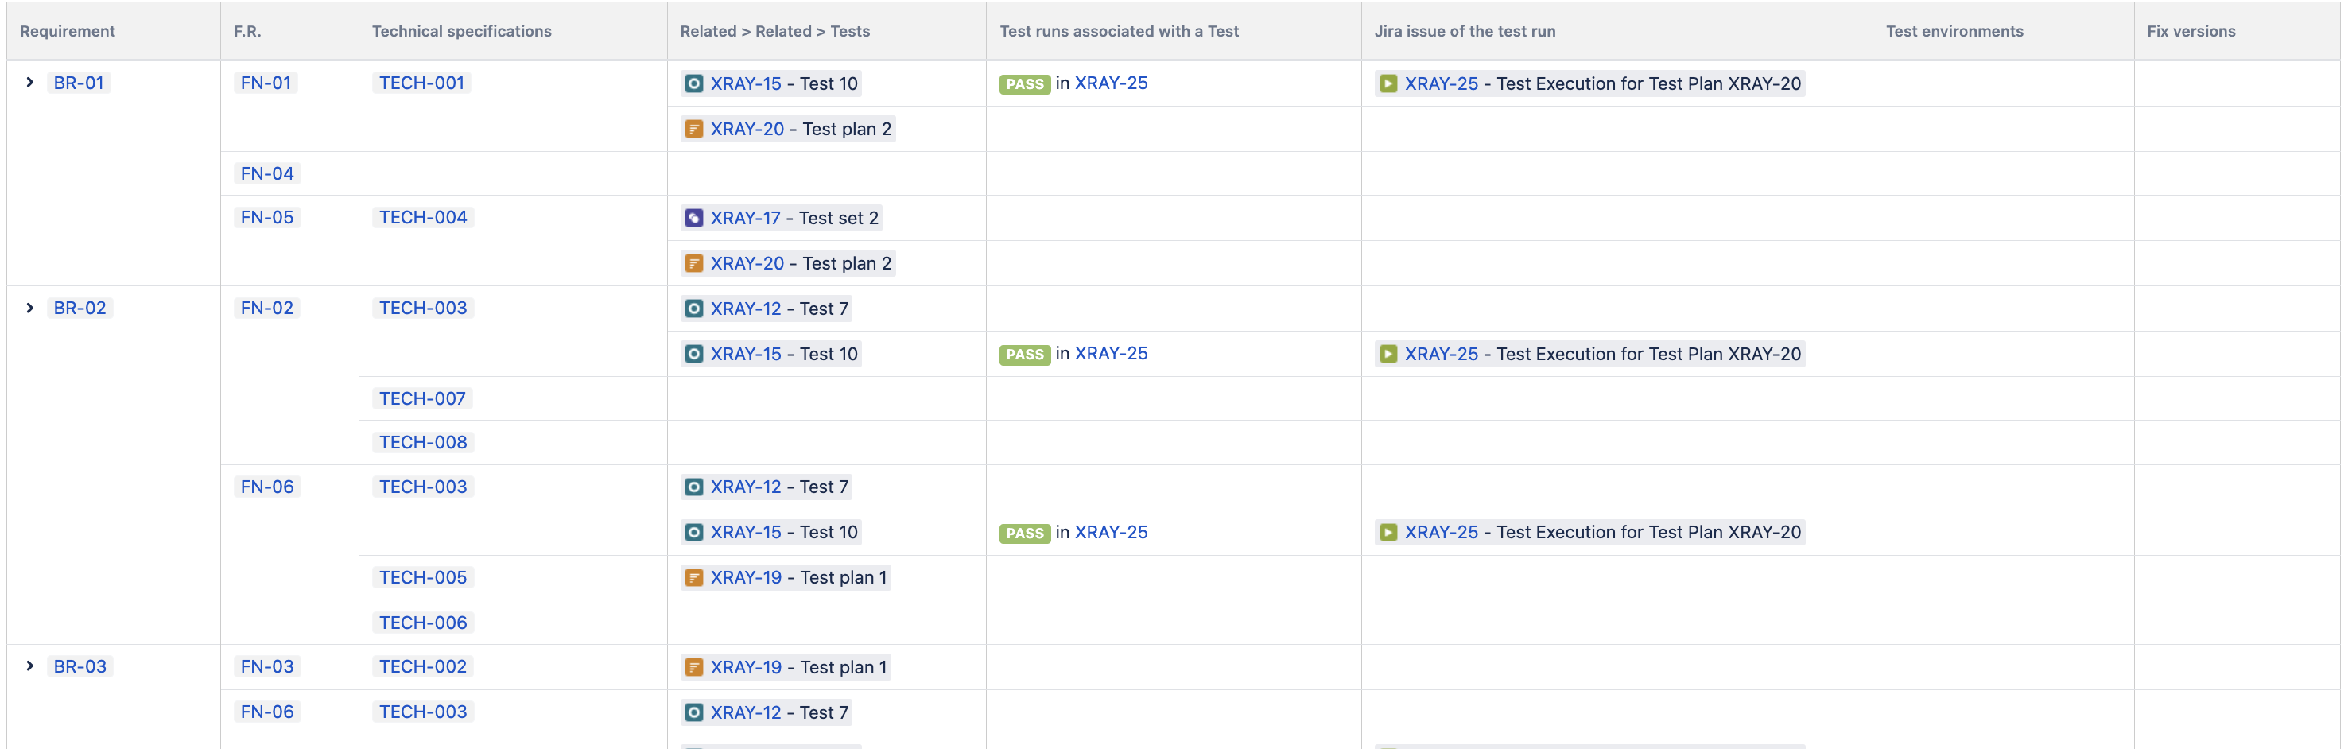Open the TECH-007 specification link
The width and height of the screenshot is (2352, 749).
tap(422, 399)
